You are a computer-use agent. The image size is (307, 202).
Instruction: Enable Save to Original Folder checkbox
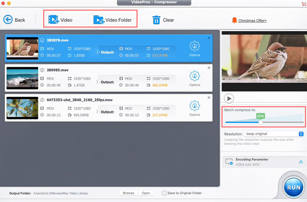point(164,193)
